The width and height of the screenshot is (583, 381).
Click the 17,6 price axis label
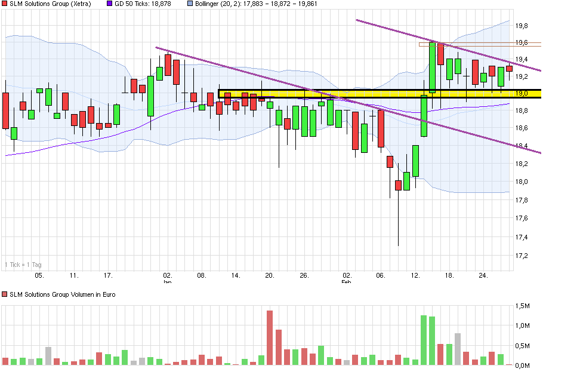coord(522,218)
